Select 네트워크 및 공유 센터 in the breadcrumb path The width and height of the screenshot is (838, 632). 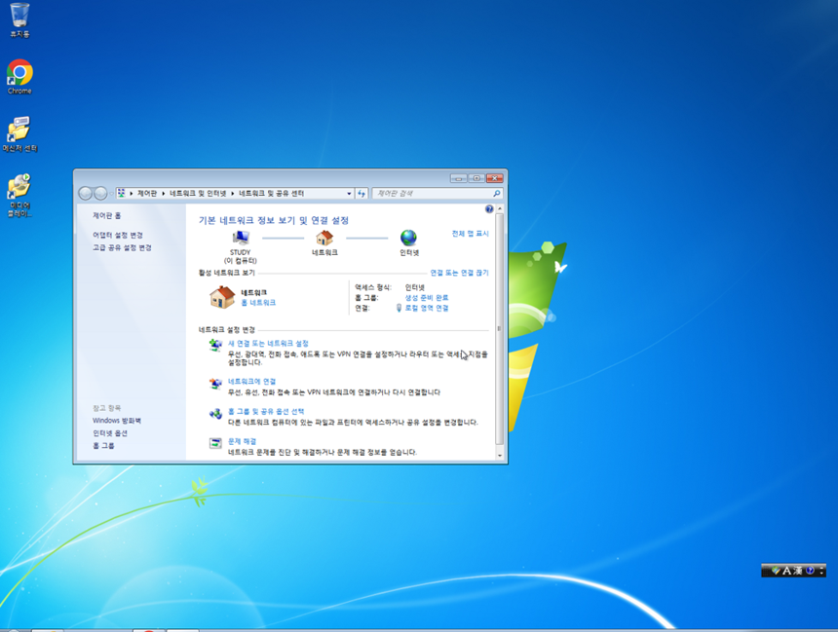[271, 194]
